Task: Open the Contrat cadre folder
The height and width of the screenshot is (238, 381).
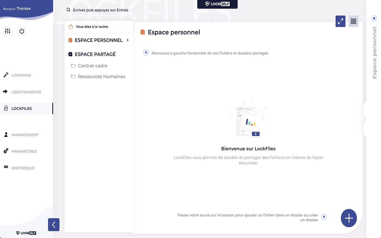Action: (93, 66)
